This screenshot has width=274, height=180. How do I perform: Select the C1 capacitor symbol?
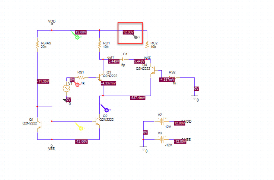click(x=125, y=59)
